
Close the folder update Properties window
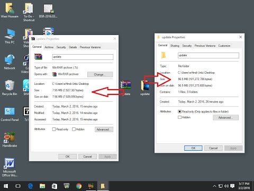[x=240, y=37]
